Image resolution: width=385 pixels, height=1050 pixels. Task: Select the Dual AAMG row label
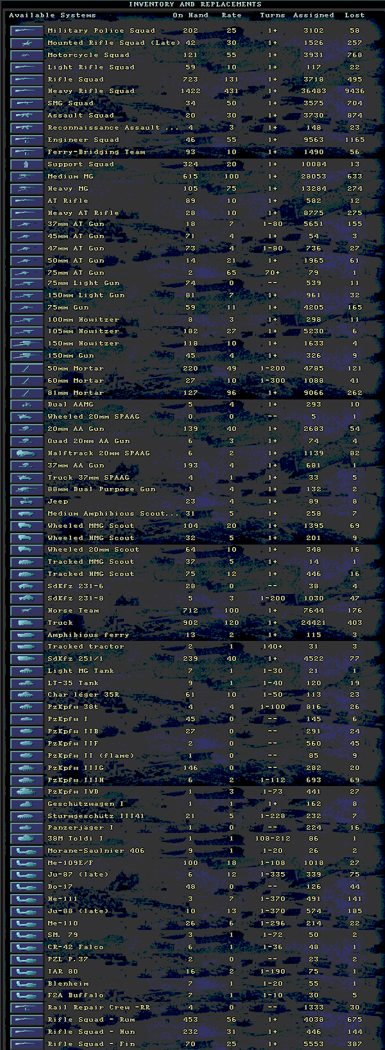point(71,405)
